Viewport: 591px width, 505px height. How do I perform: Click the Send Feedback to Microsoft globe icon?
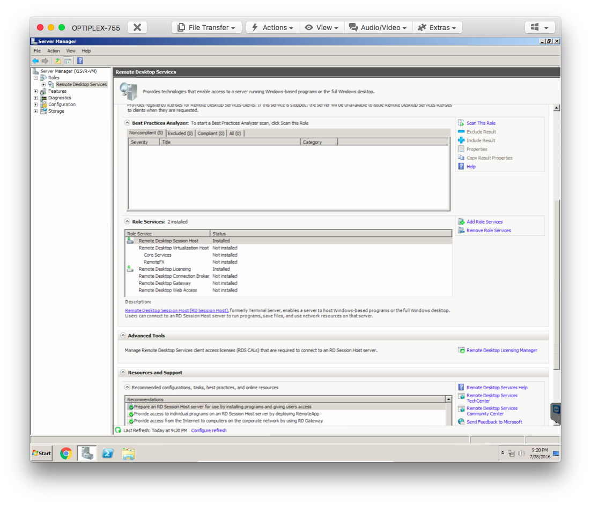coord(461,422)
